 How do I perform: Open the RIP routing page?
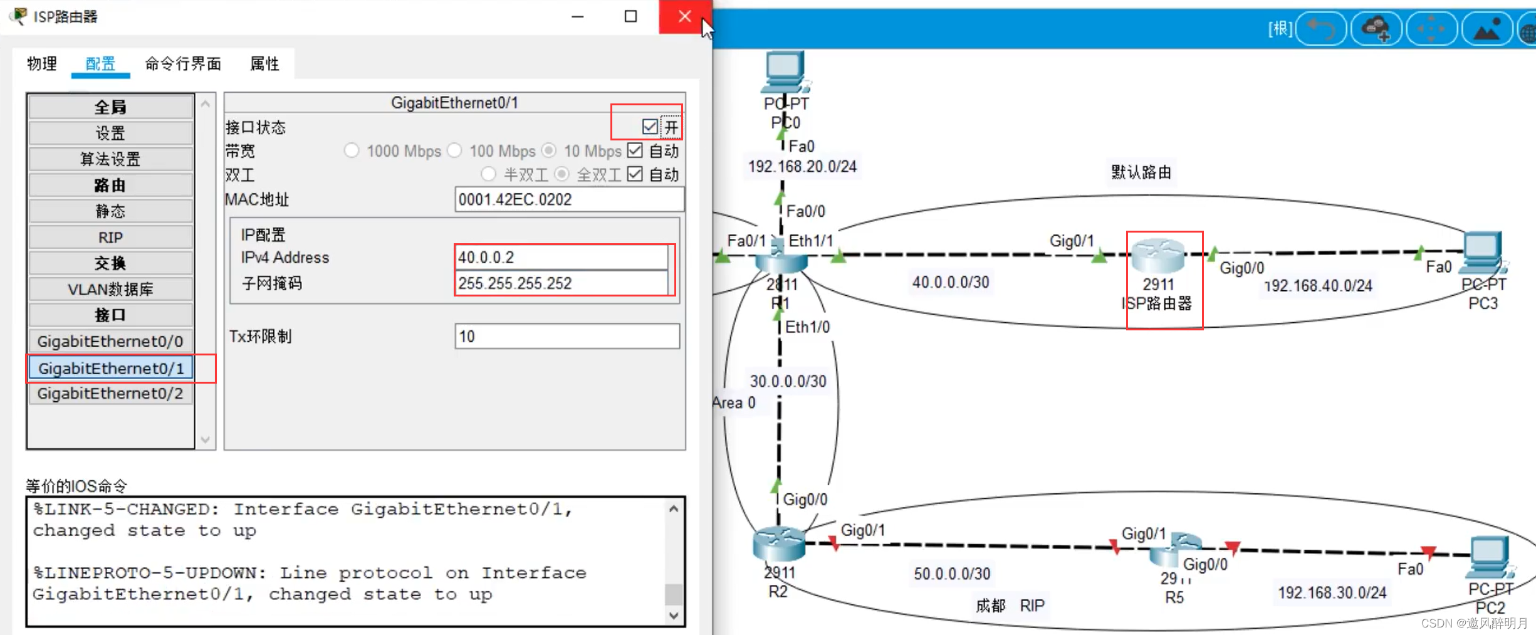pyautogui.click(x=110, y=238)
